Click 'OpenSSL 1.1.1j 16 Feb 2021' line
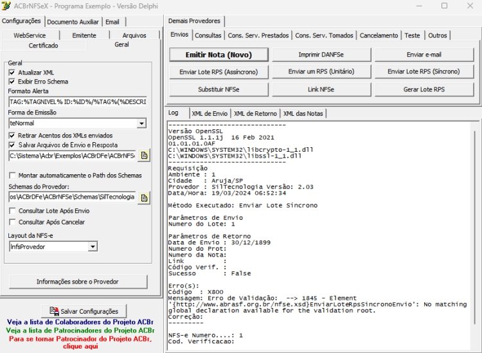 click(x=221, y=138)
